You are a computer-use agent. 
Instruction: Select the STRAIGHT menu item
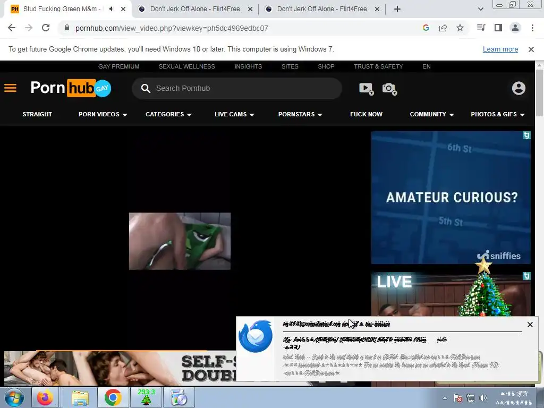(37, 114)
